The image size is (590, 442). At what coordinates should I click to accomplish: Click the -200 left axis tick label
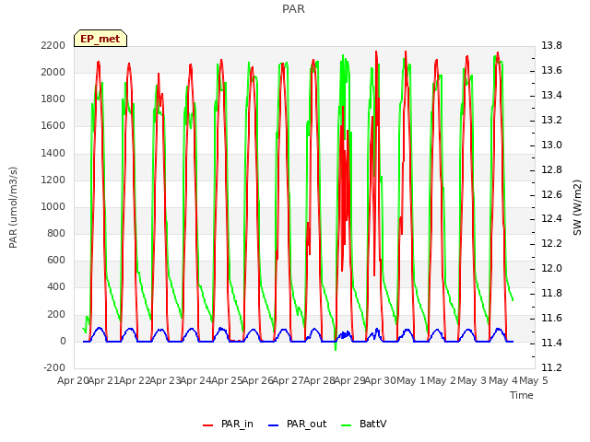tap(54, 367)
